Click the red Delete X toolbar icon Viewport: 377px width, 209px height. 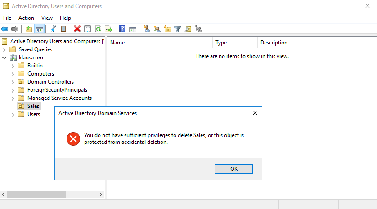point(77,29)
